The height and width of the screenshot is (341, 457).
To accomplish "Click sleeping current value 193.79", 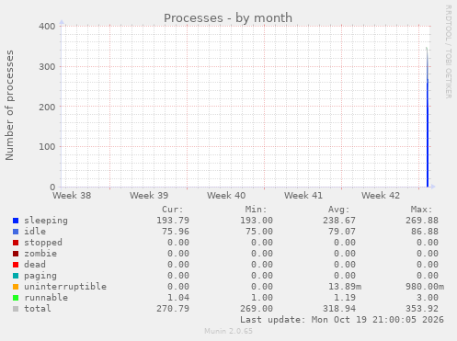I will (173, 221).
